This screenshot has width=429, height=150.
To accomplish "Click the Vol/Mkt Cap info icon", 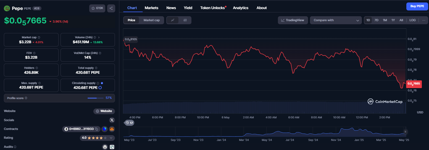I will coord(100,53).
